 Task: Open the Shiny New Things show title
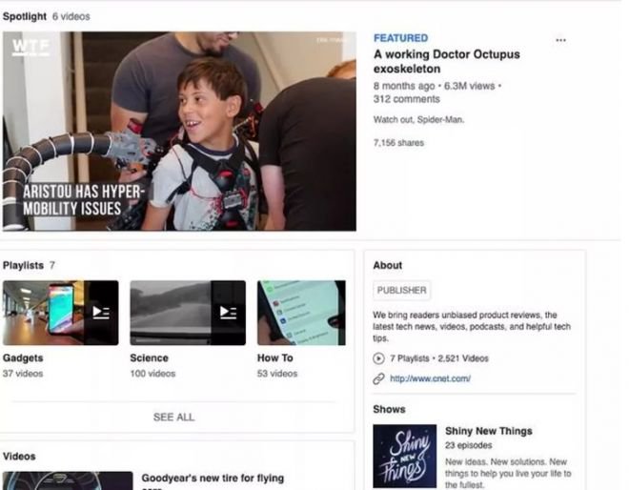click(489, 431)
